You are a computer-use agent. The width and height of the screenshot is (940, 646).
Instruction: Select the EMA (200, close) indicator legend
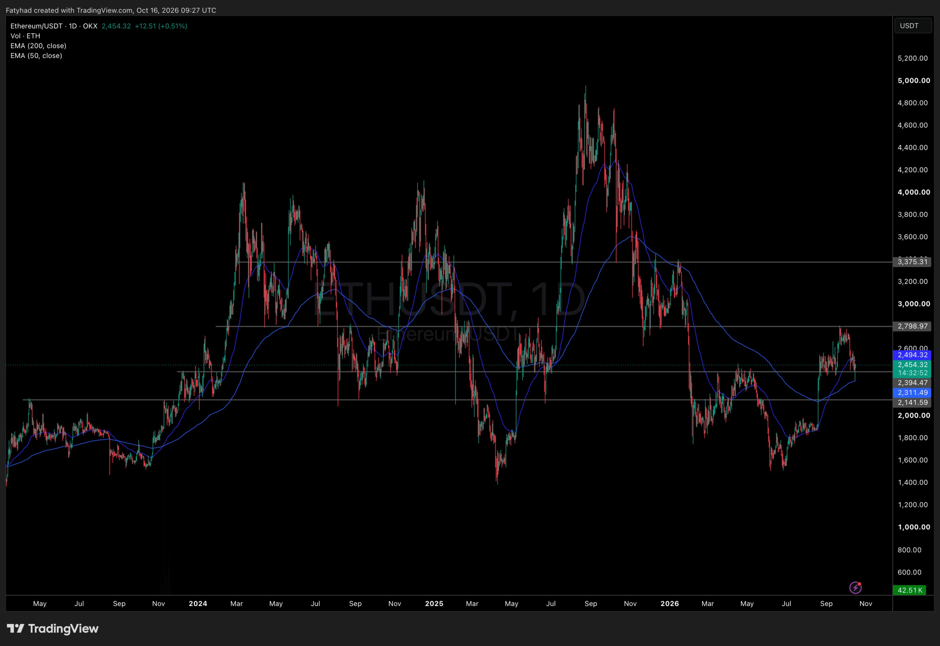pyautogui.click(x=39, y=46)
